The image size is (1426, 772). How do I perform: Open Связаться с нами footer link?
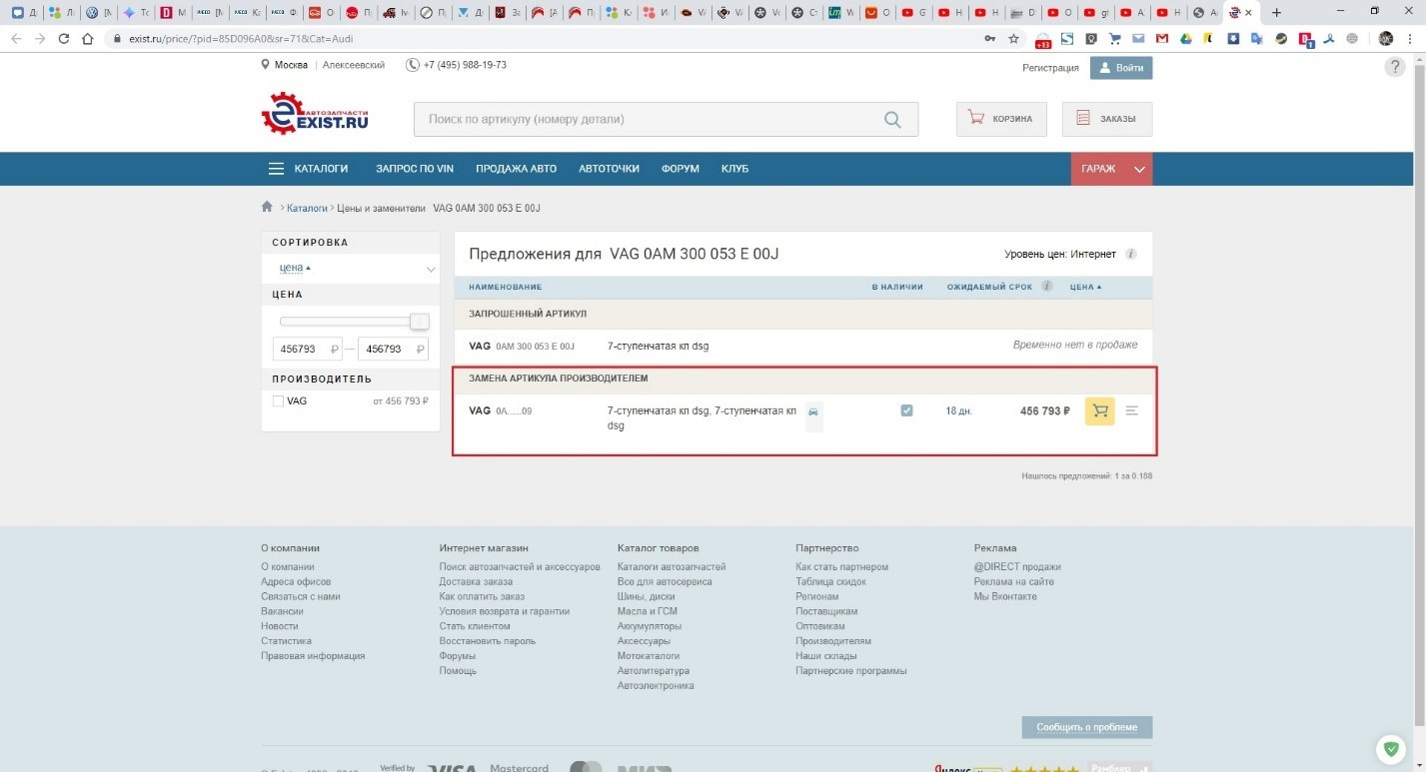coord(301,596)
